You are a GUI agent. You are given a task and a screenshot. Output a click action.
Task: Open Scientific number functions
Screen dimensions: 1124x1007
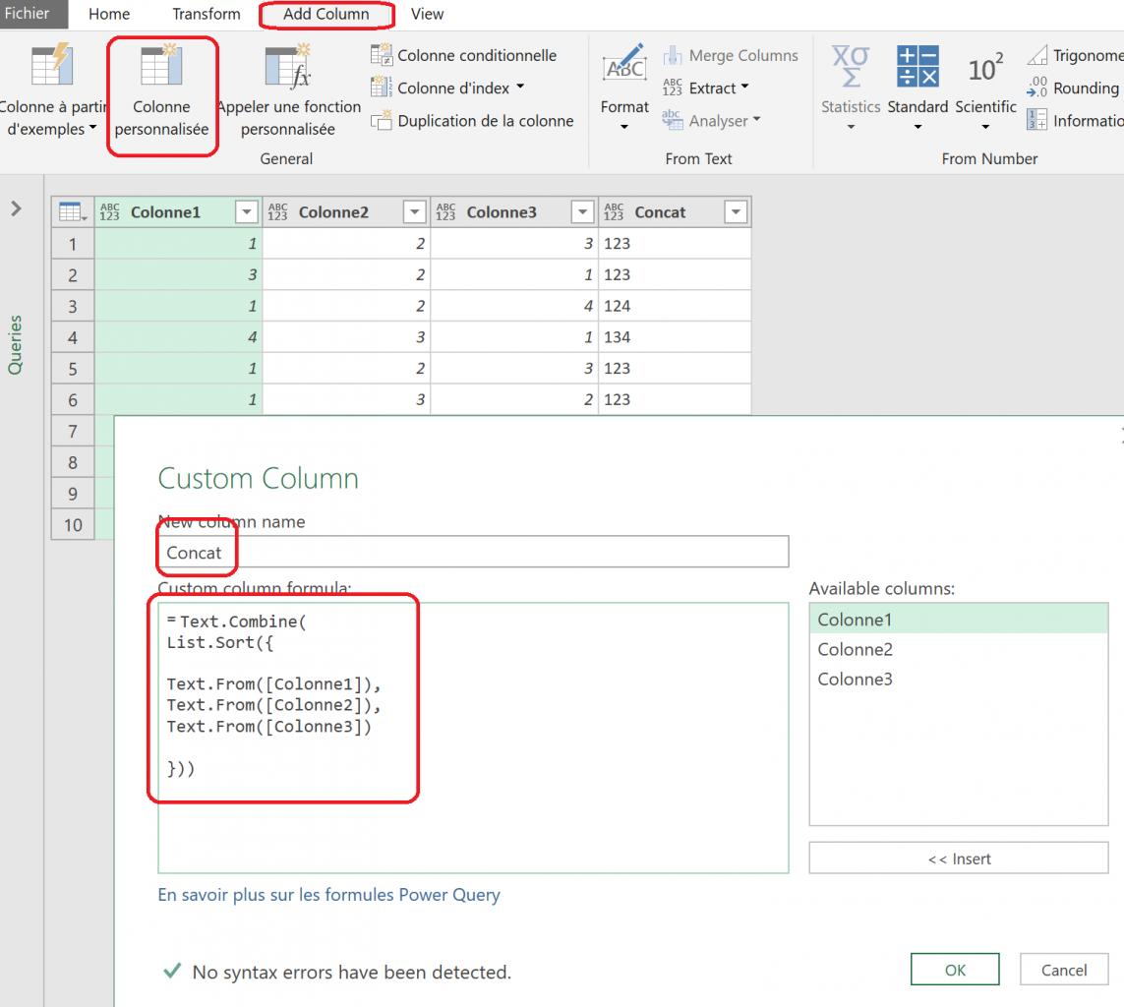pos(985,86)
